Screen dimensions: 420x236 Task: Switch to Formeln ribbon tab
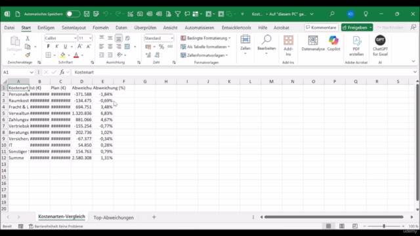pos(100,28)
